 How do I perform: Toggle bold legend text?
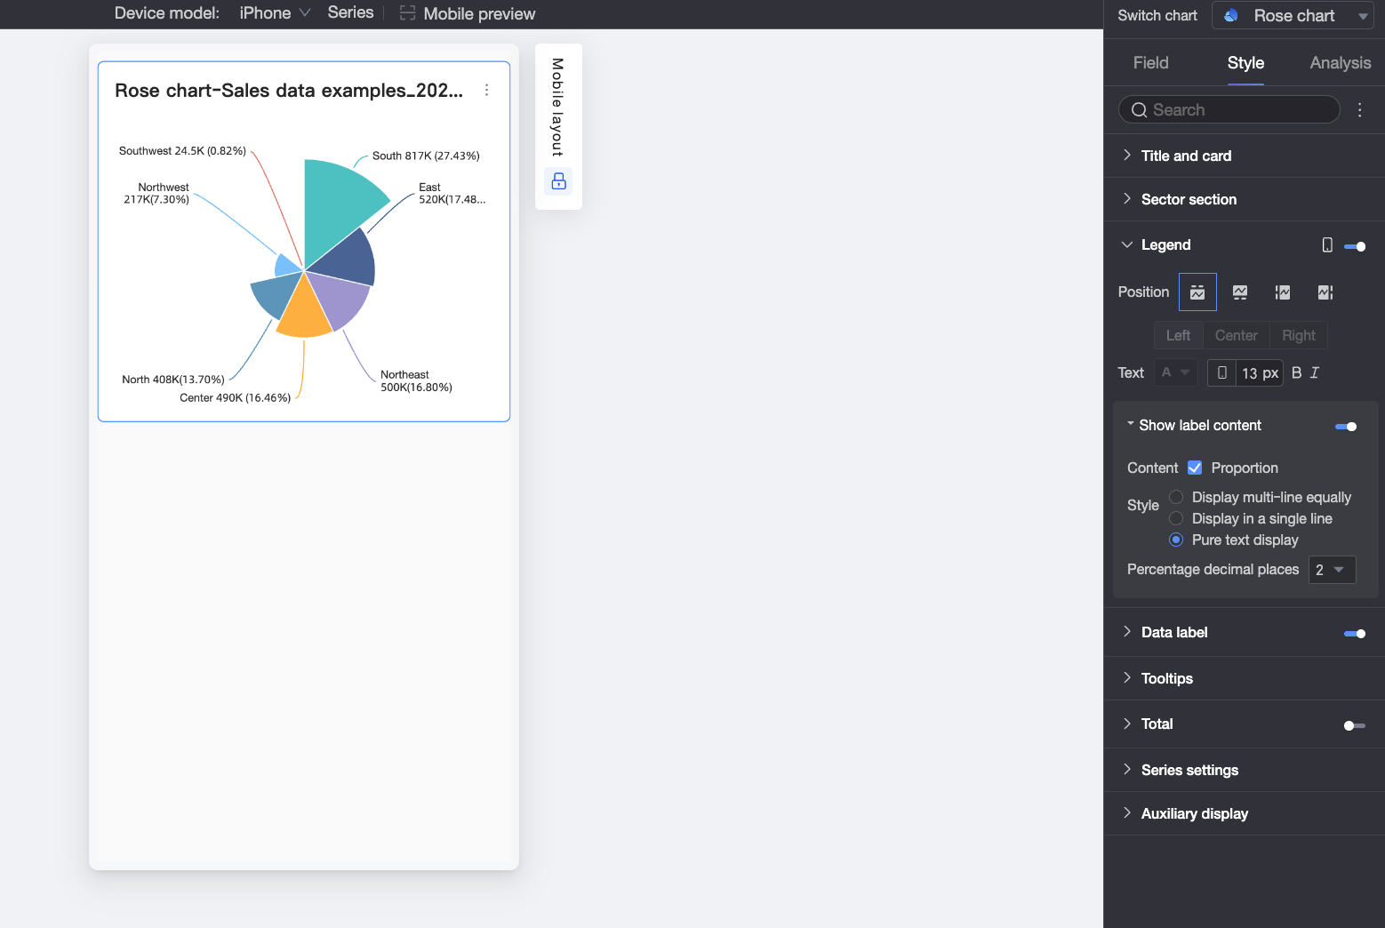pyautogui.click(x=1296, y=372)
